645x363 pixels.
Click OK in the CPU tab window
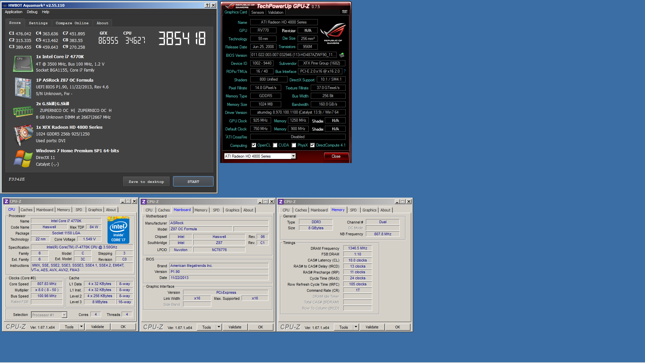tap(123, 327)
